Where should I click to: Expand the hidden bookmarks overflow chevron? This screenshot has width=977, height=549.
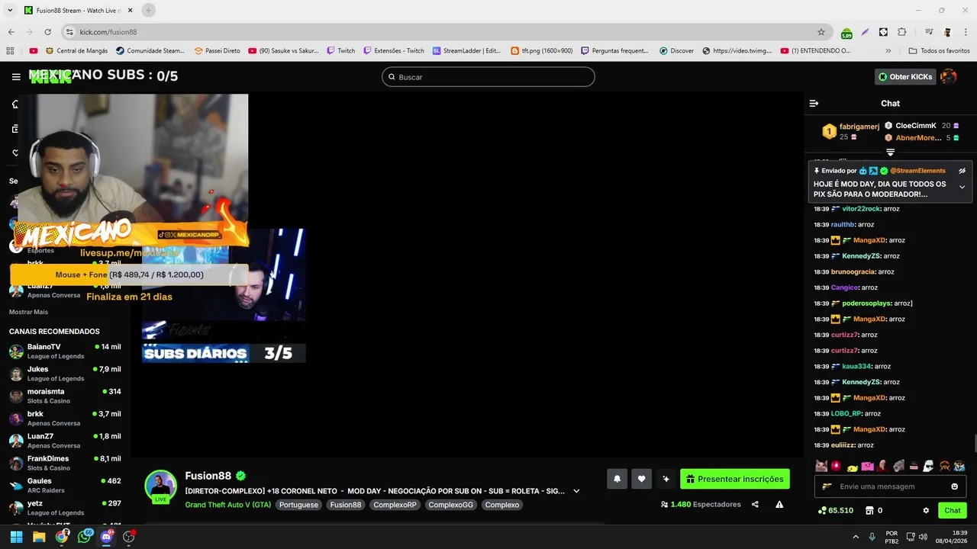[x=888, y=51]
